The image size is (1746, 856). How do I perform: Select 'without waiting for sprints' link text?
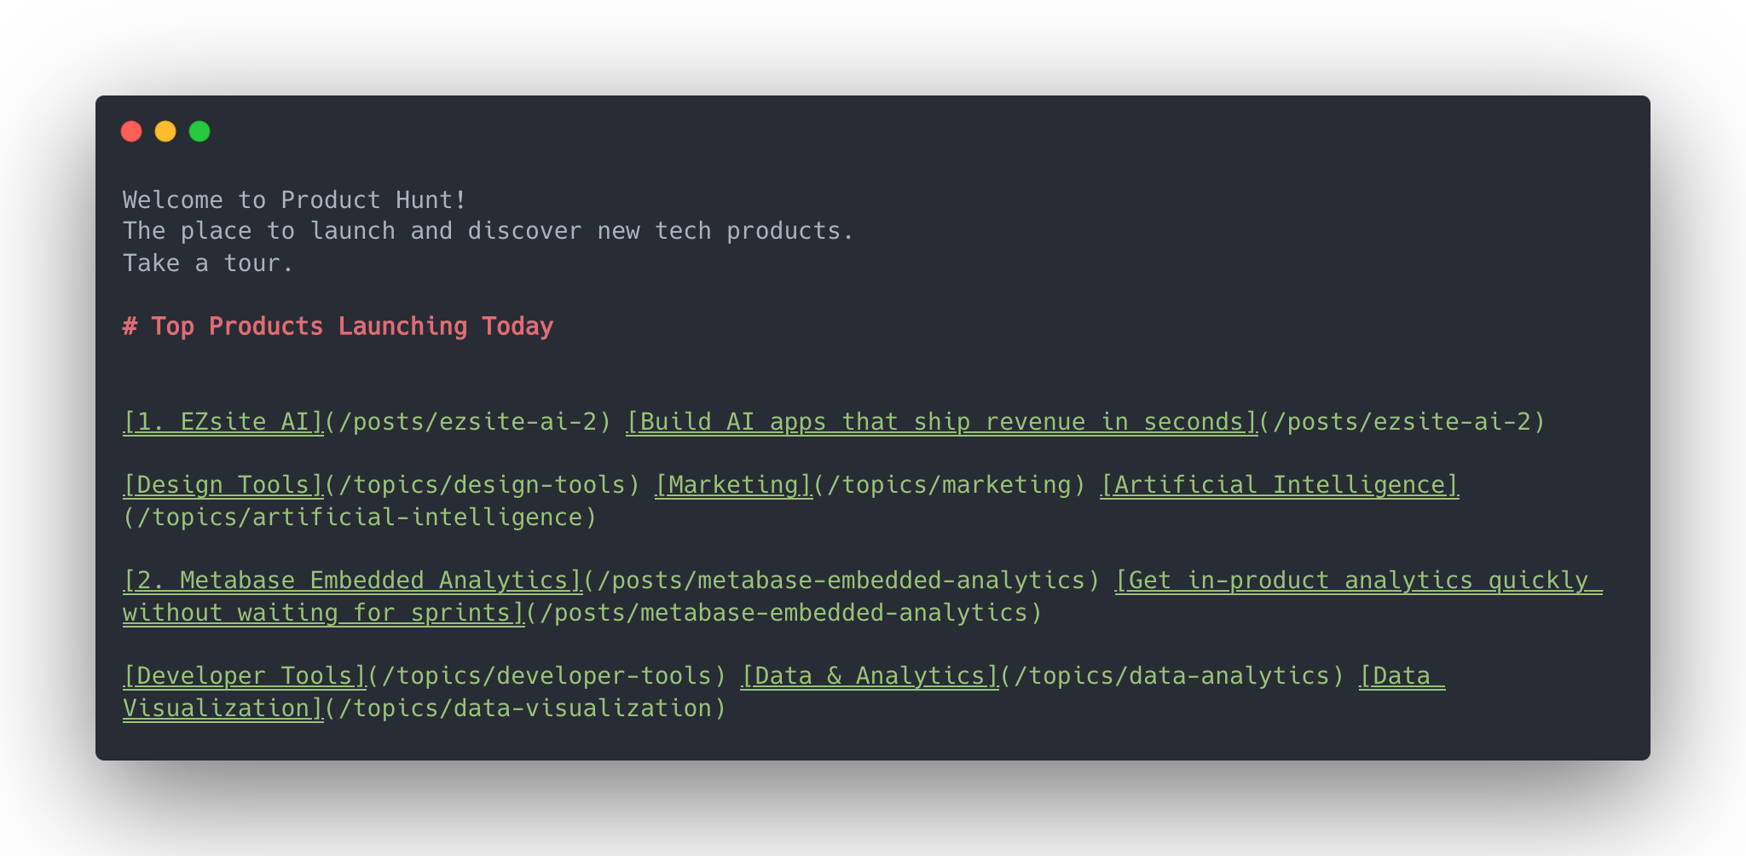click(324, 613)
